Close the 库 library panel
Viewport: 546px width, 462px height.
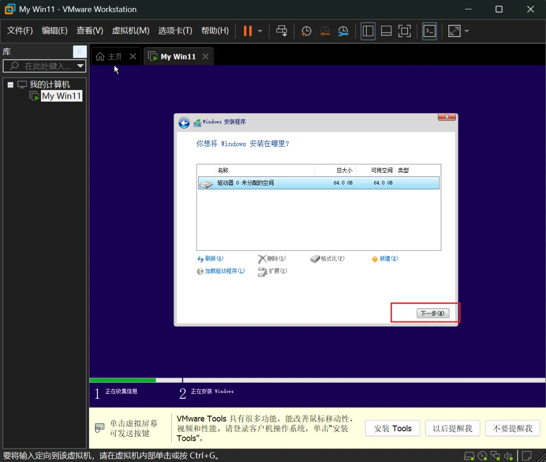pos(80,52)
